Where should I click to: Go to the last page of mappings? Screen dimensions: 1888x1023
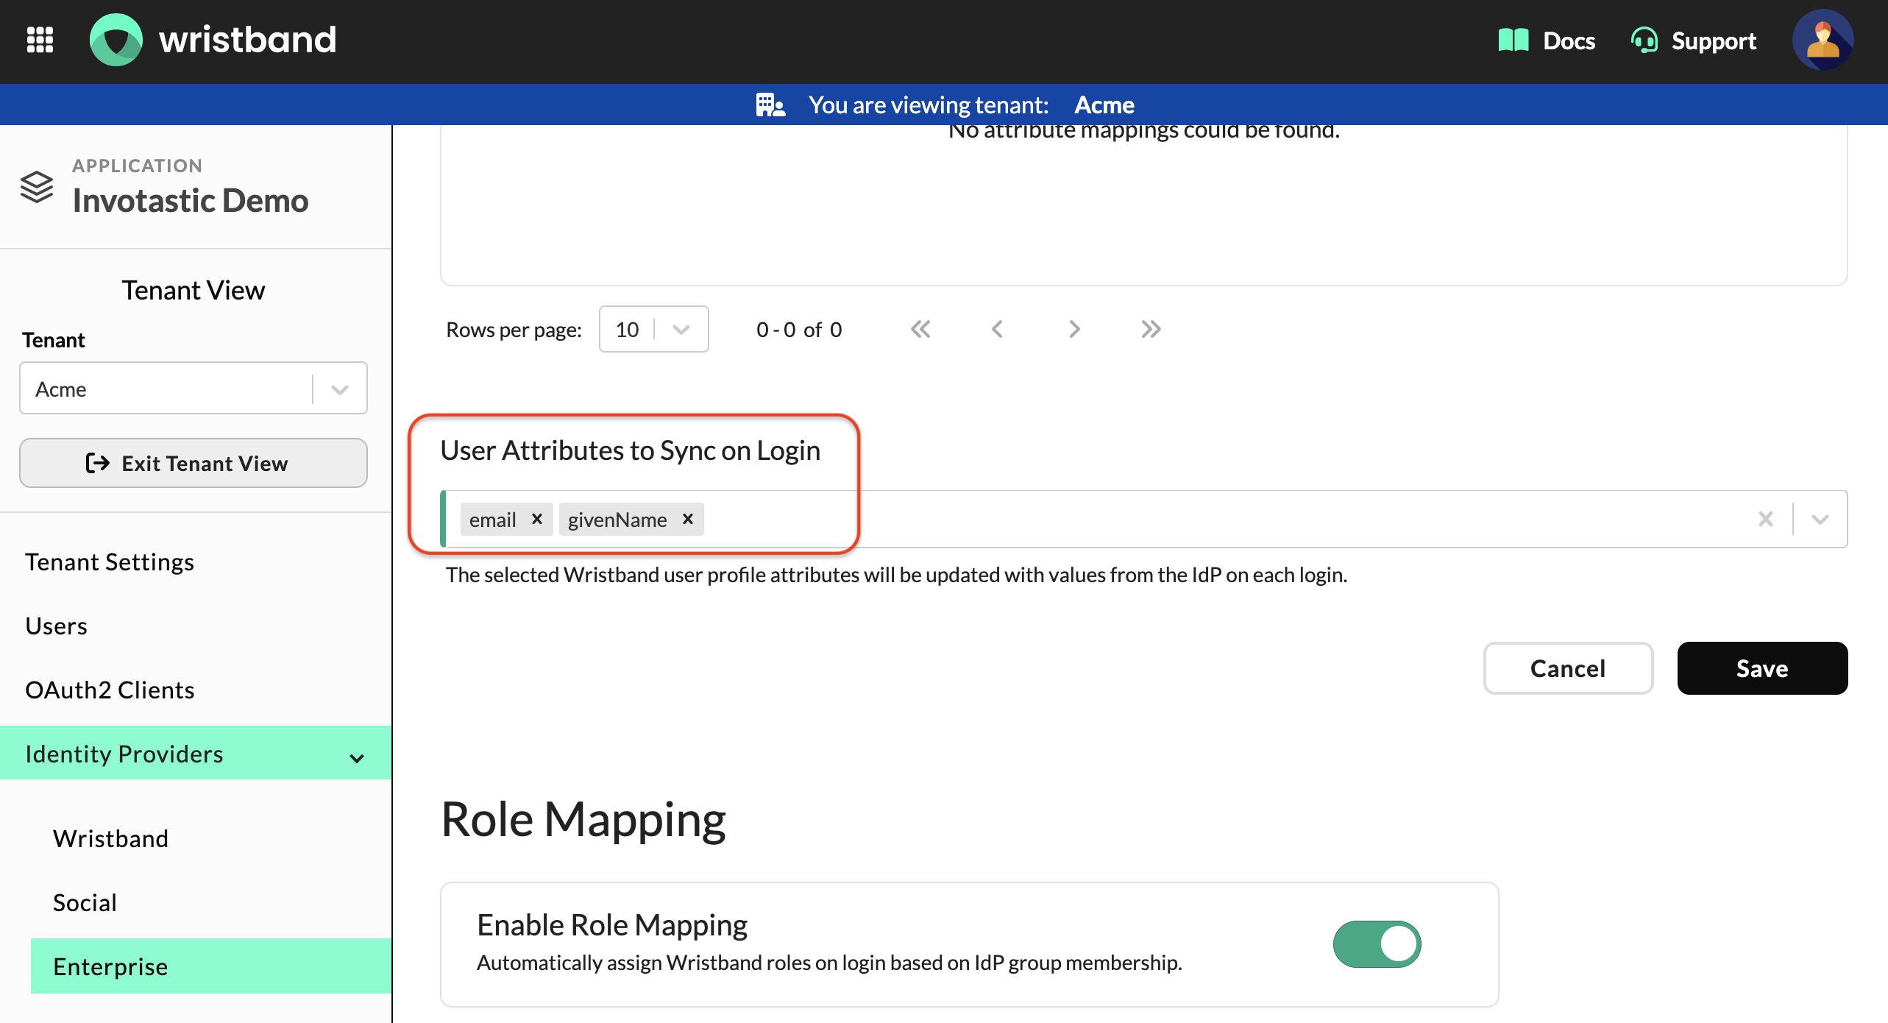click(1151, 329)
